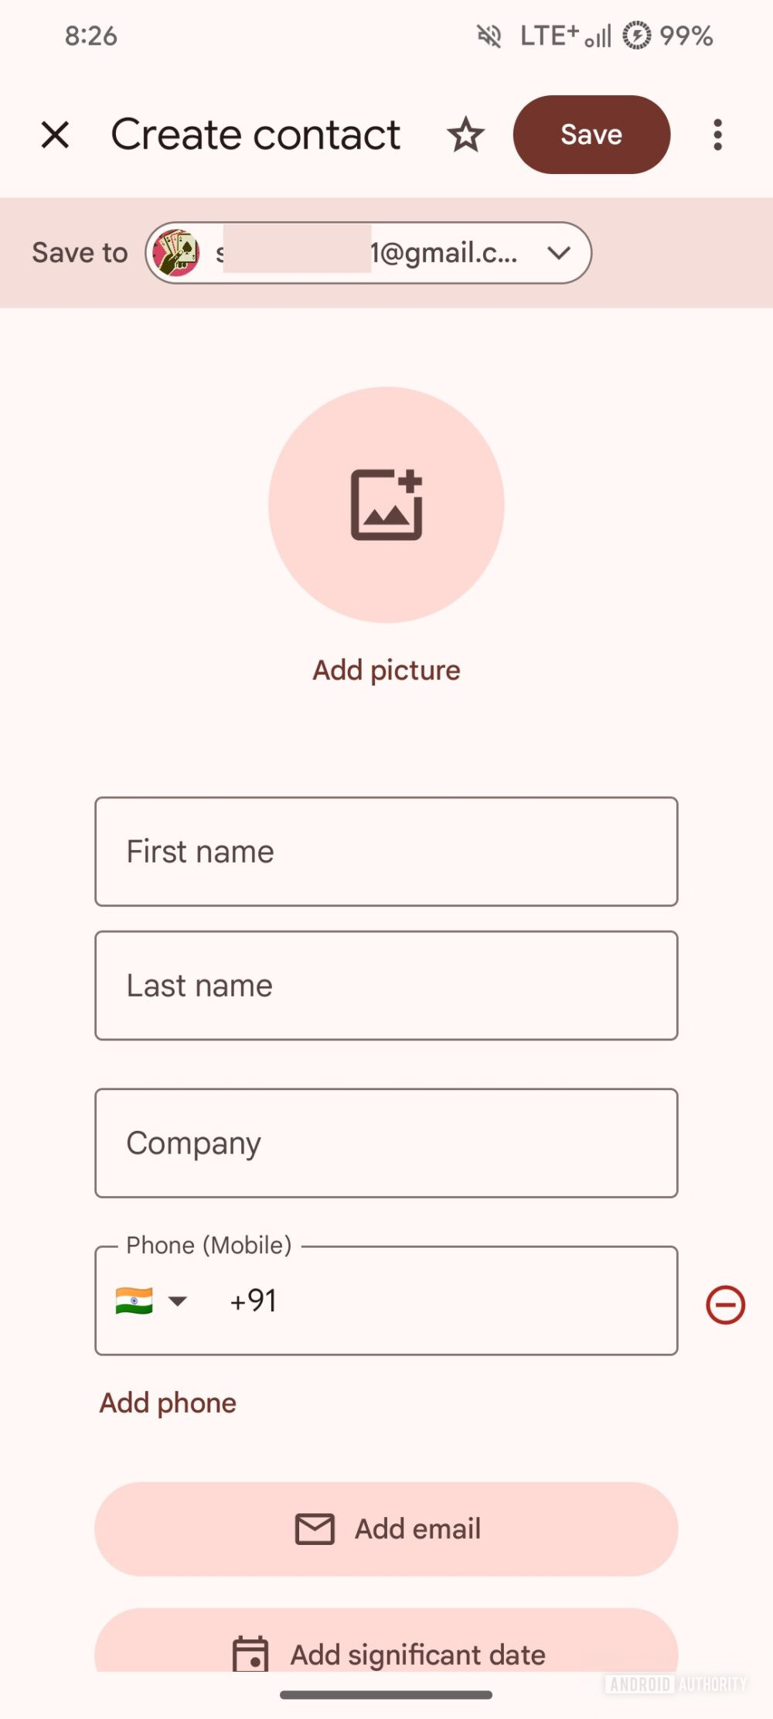773x1719 pixels.
Task: Click the India flag for country code
Action: click(x=133, y=1301)
